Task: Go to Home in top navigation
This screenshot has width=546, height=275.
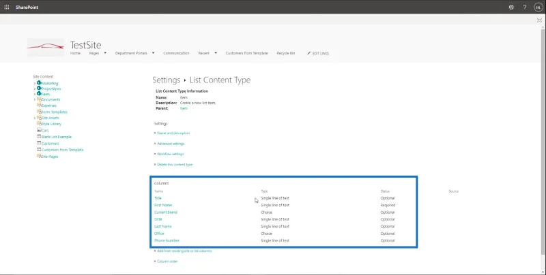Action: point(75,53)
